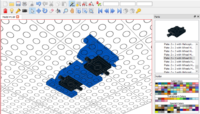The height and width of the screenshot is (114, 200).
Task: Choose the Zoom magnifier tool
Action: pyautogui.click(x=65, y=11)
